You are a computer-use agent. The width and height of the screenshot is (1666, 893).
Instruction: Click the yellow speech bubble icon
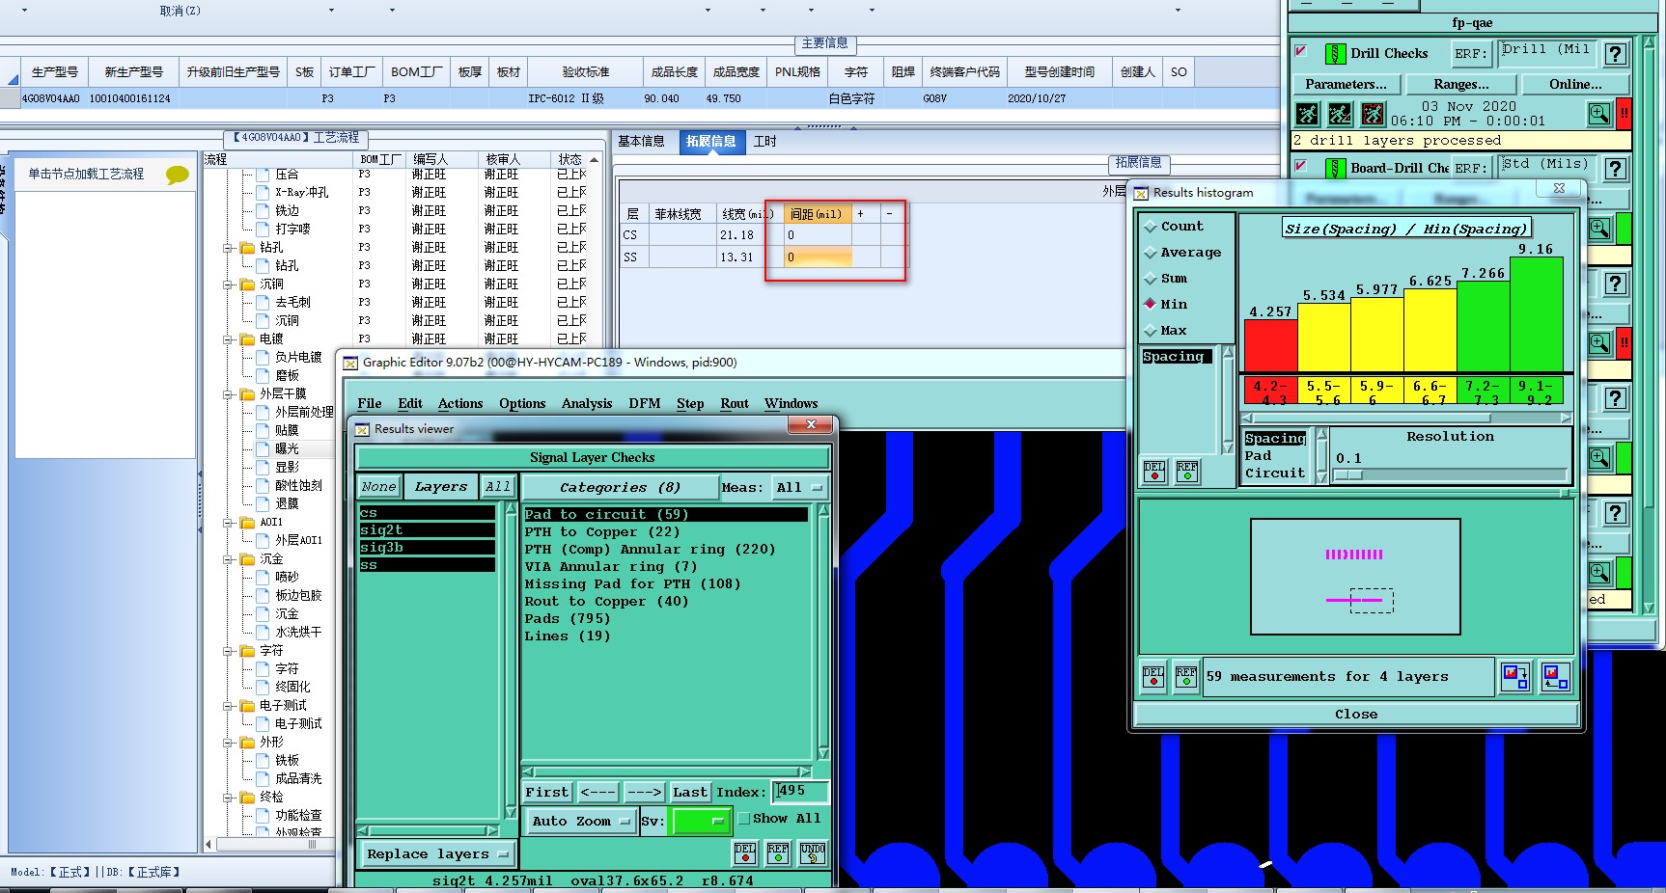click(178, 175)
